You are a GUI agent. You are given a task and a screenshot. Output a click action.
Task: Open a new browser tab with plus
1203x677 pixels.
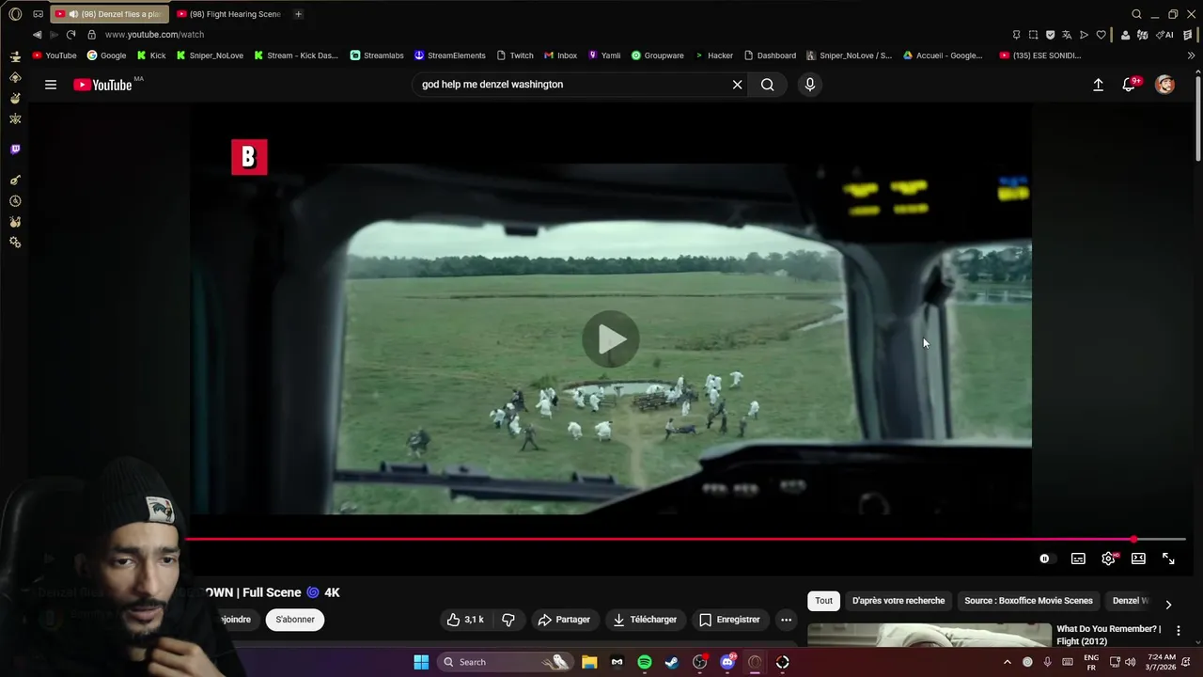[298, 14]
